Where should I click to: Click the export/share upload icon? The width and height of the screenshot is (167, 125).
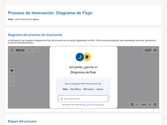click(x=36, y=50)
